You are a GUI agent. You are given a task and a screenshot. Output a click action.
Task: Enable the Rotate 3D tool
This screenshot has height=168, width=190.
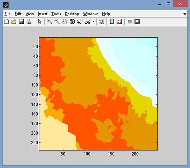[x=72, y=22]
